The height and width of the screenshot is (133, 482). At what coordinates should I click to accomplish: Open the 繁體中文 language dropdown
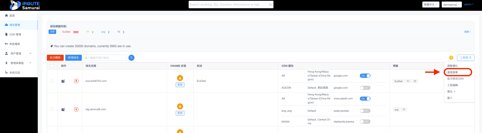(x=431, y=5)
